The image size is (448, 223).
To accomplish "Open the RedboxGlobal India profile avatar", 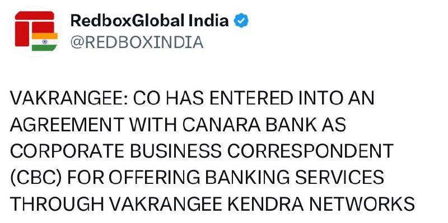I will click(x=35, y=31).
